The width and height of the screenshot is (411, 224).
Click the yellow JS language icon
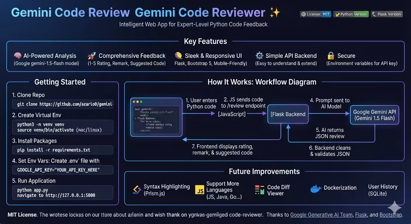click(200, 190)
